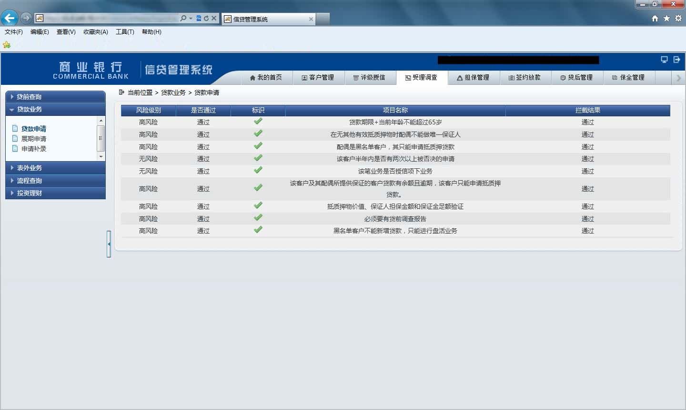
Task: Switch to 客户管理 tab
Action: click(x=318, y=77)
